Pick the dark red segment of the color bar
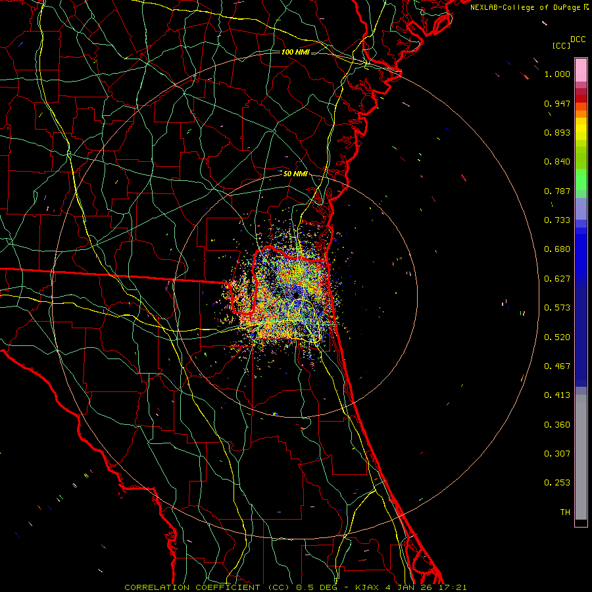This screenshot has width=592, height=592. tap(581, 99)
